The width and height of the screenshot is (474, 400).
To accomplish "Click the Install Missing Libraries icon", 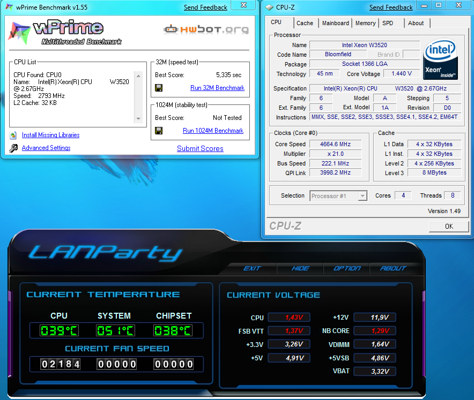I will (13, 135).
